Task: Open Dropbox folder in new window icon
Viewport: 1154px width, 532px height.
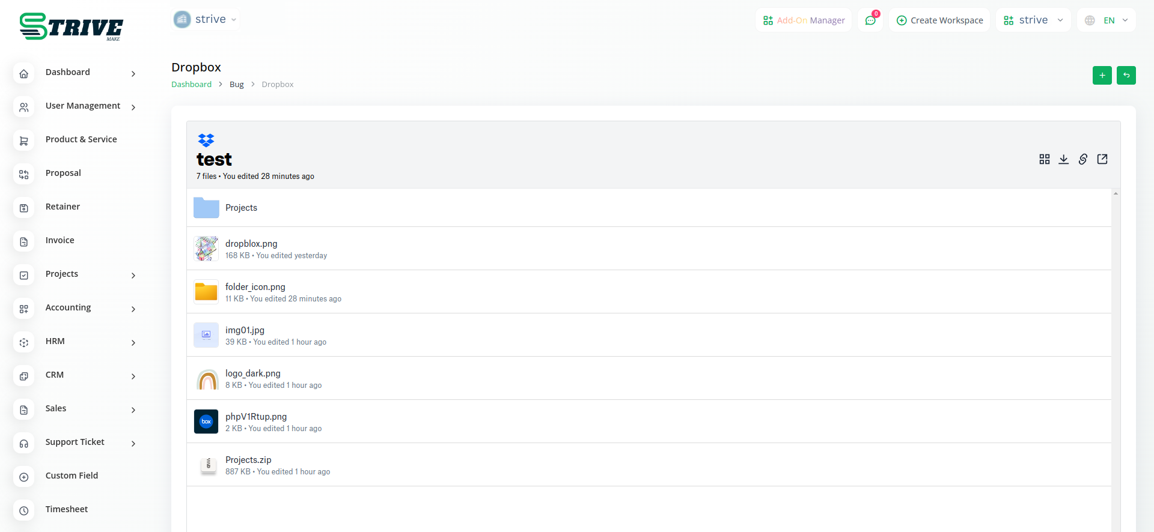Action: (x=1102, y=159)
